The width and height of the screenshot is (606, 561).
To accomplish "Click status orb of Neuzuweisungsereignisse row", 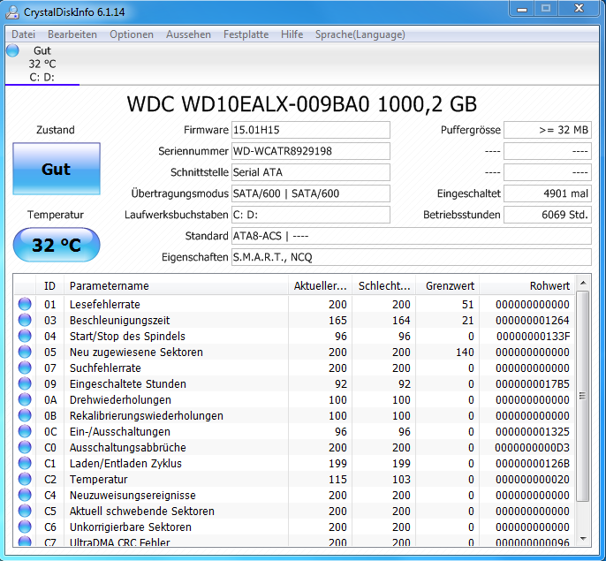I will click(25, 495).
